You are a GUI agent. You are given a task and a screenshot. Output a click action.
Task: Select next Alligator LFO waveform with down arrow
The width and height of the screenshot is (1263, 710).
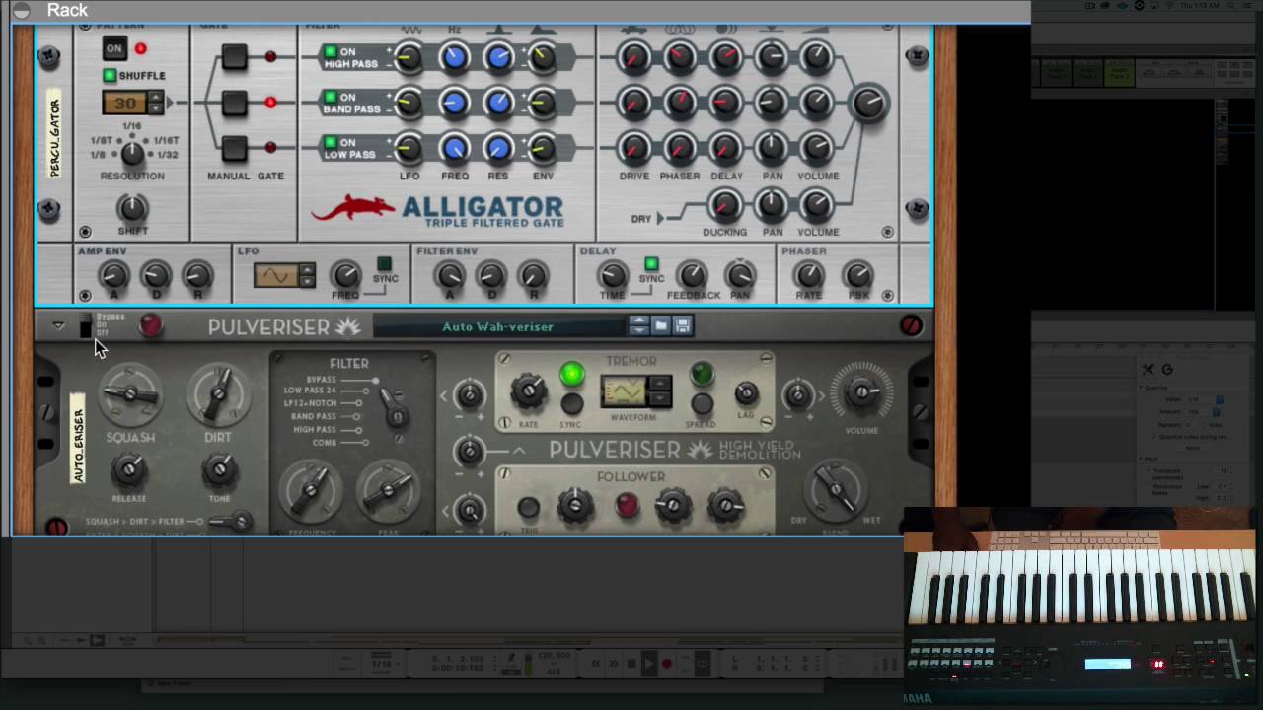pos(308,282)
